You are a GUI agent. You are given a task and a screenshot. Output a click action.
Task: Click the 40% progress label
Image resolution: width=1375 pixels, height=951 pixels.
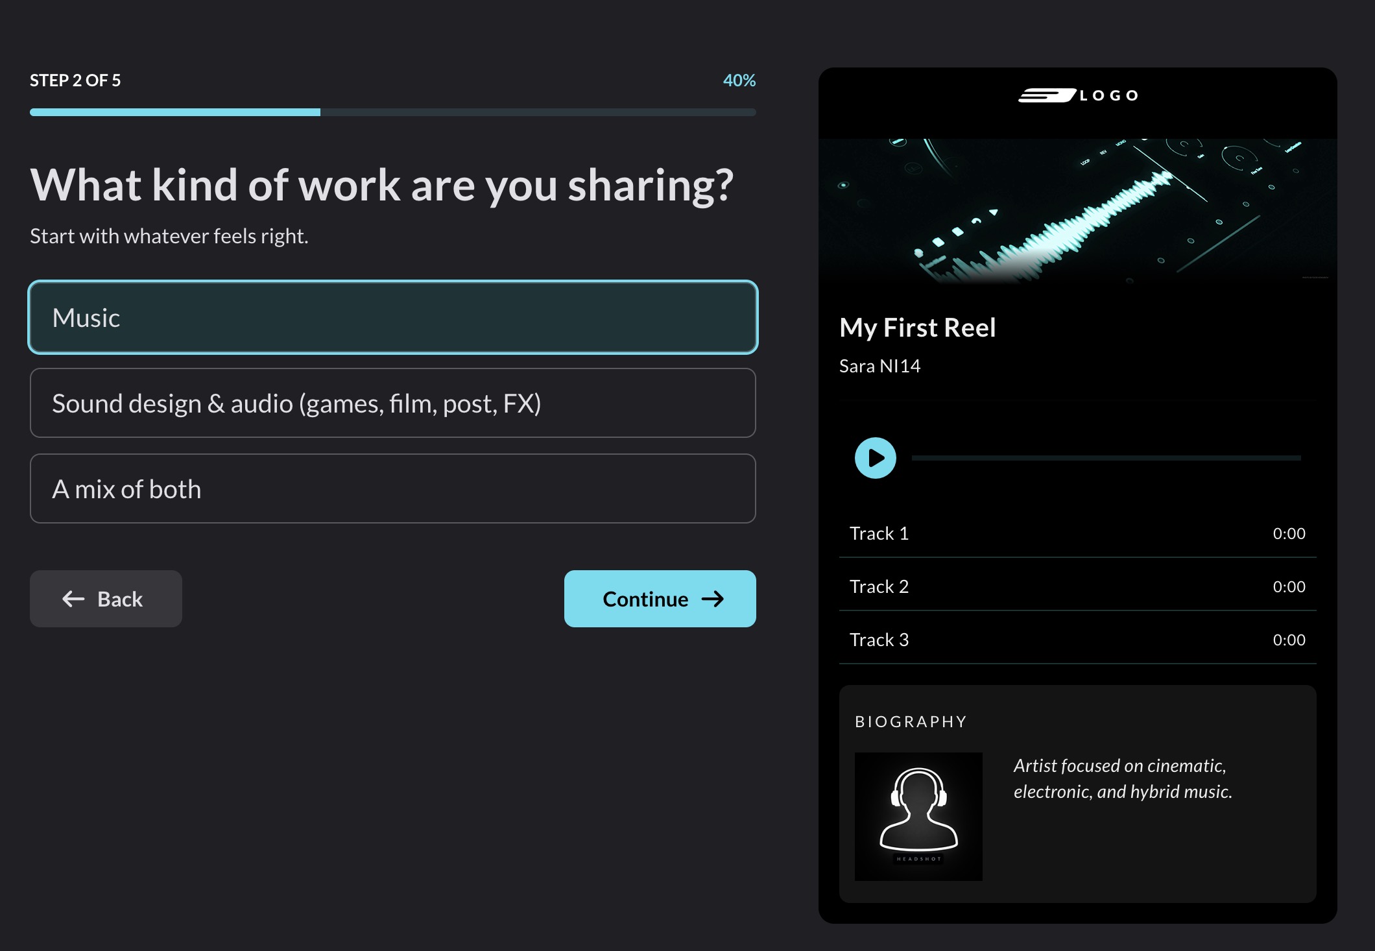[739, 80]
